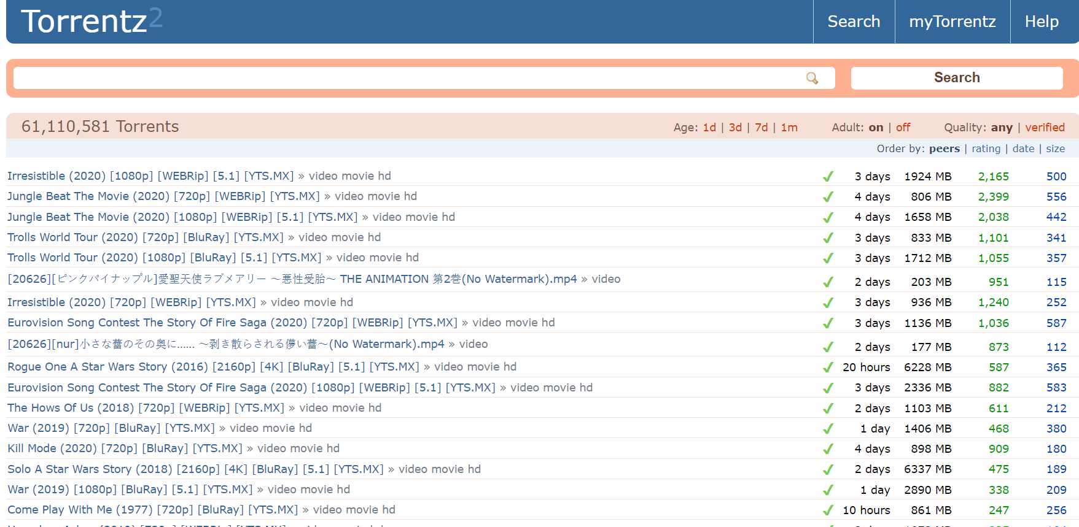Open THE ANIMATION (No Watermark).mp4 link
1079x527 pixels.
click(292, 279)
